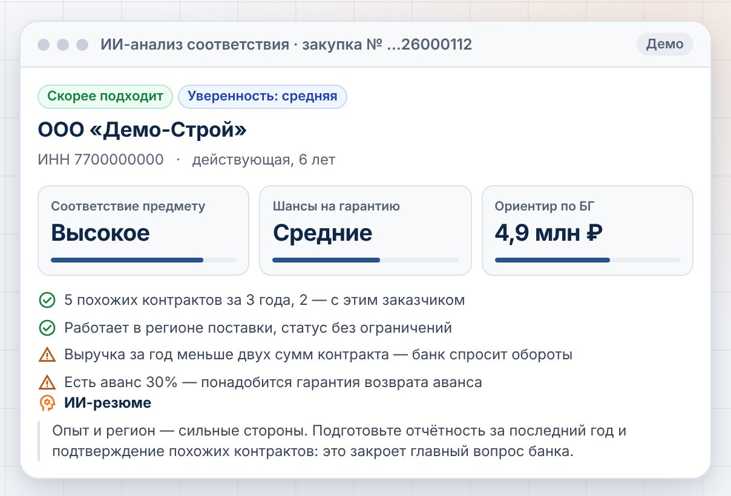
Task: Click the ИИ-резюме heading
Action: [108, 403]
